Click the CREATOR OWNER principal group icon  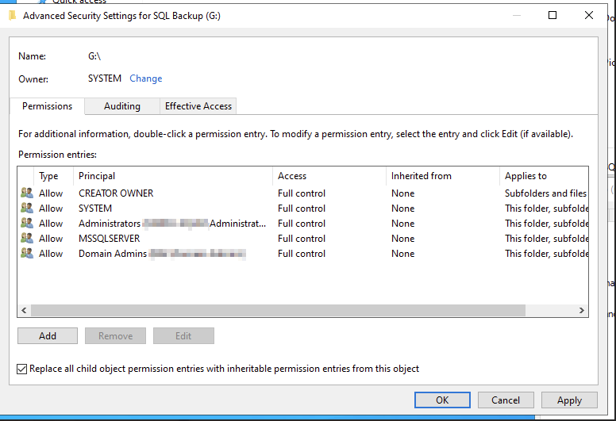pyautogui.click(x=27, y=193)
